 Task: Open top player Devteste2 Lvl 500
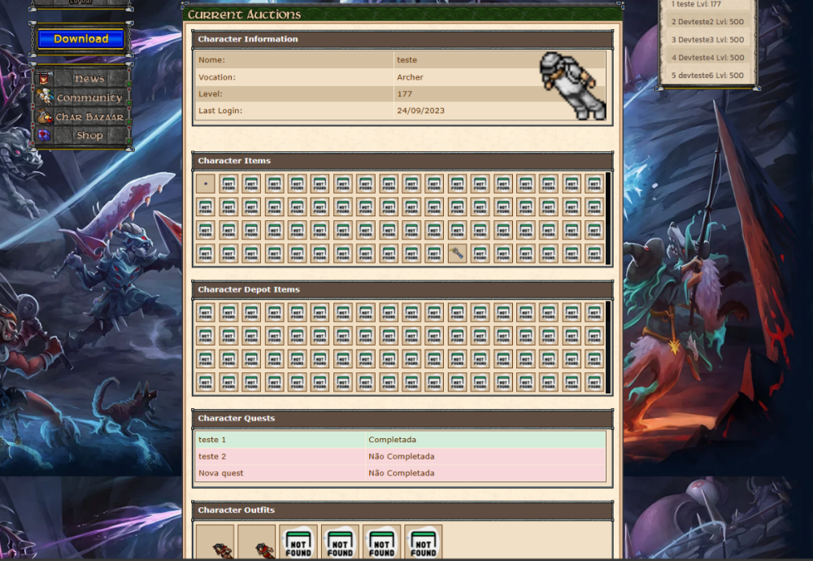[707, 22]
